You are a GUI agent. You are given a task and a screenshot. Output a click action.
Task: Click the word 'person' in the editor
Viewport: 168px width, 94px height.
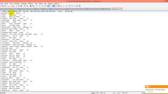(x=5, y=13)
